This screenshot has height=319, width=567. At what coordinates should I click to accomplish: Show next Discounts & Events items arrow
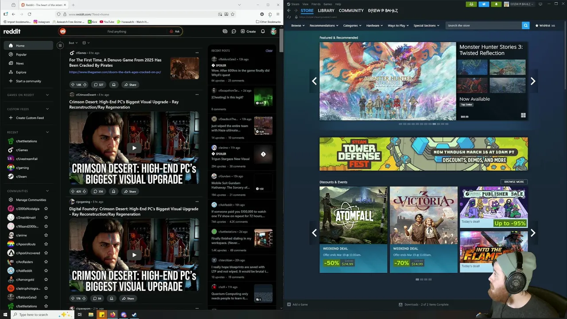click(x=533, y=233)
